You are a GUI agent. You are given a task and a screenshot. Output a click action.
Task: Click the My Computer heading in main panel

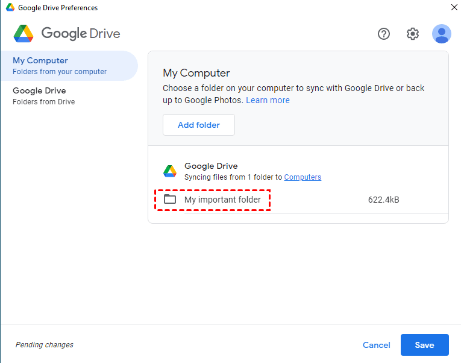click(x=196, y=73)
